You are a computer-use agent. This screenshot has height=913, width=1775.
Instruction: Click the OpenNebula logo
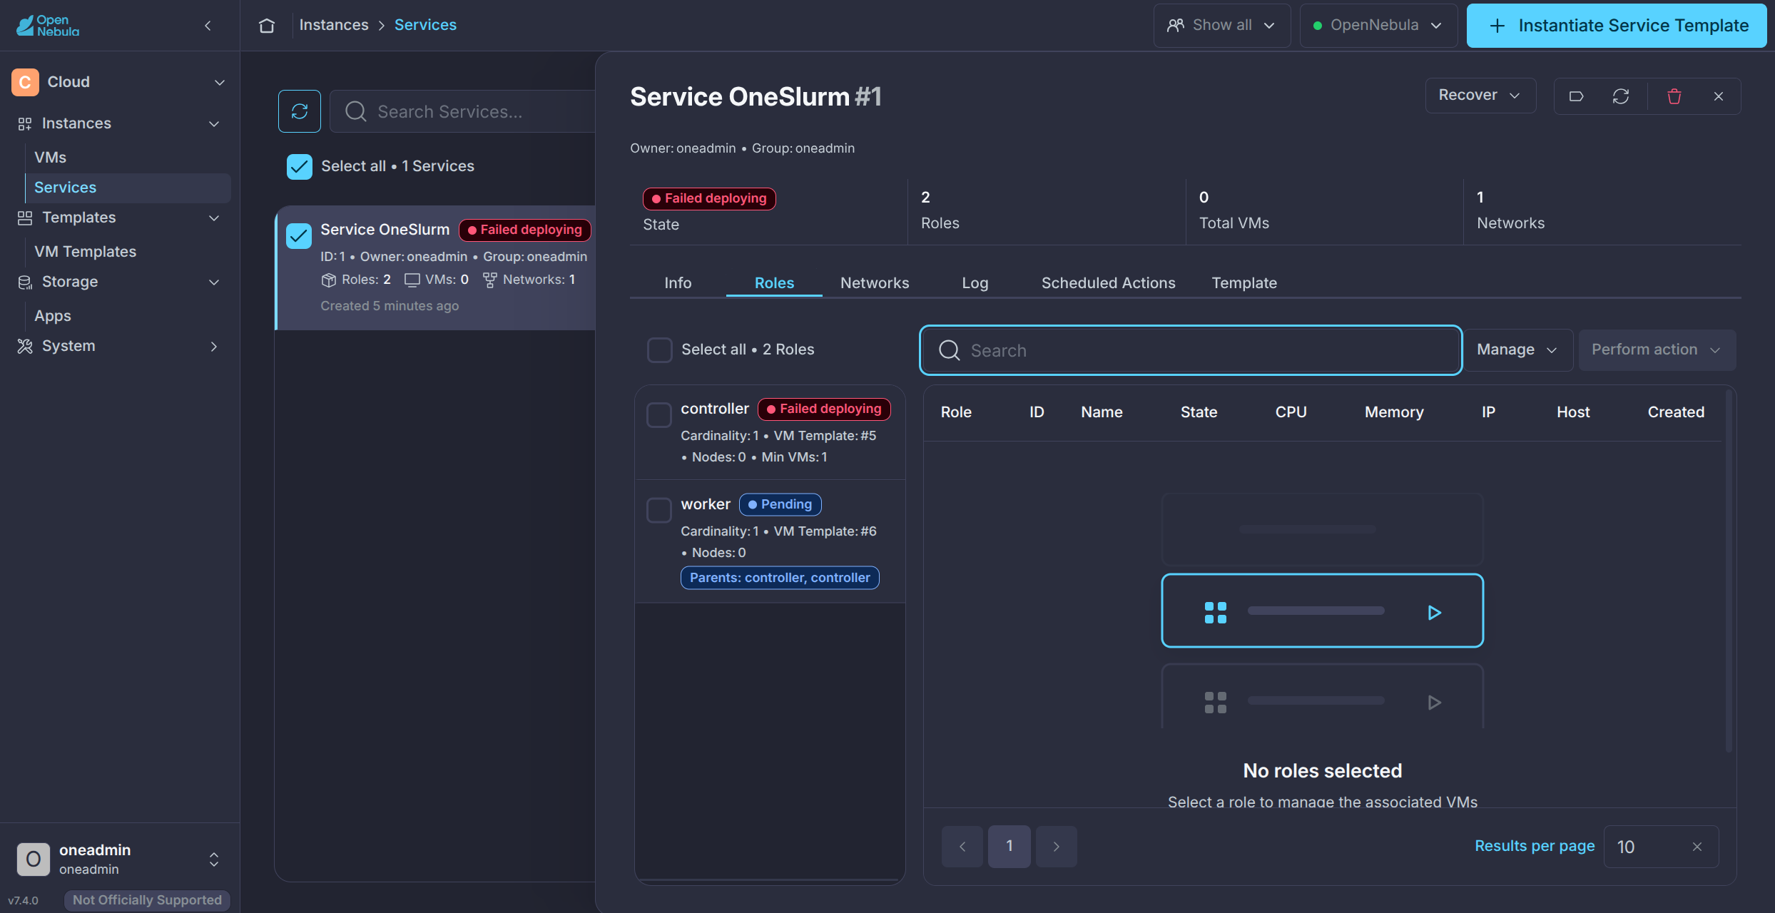tap(48, 26)
